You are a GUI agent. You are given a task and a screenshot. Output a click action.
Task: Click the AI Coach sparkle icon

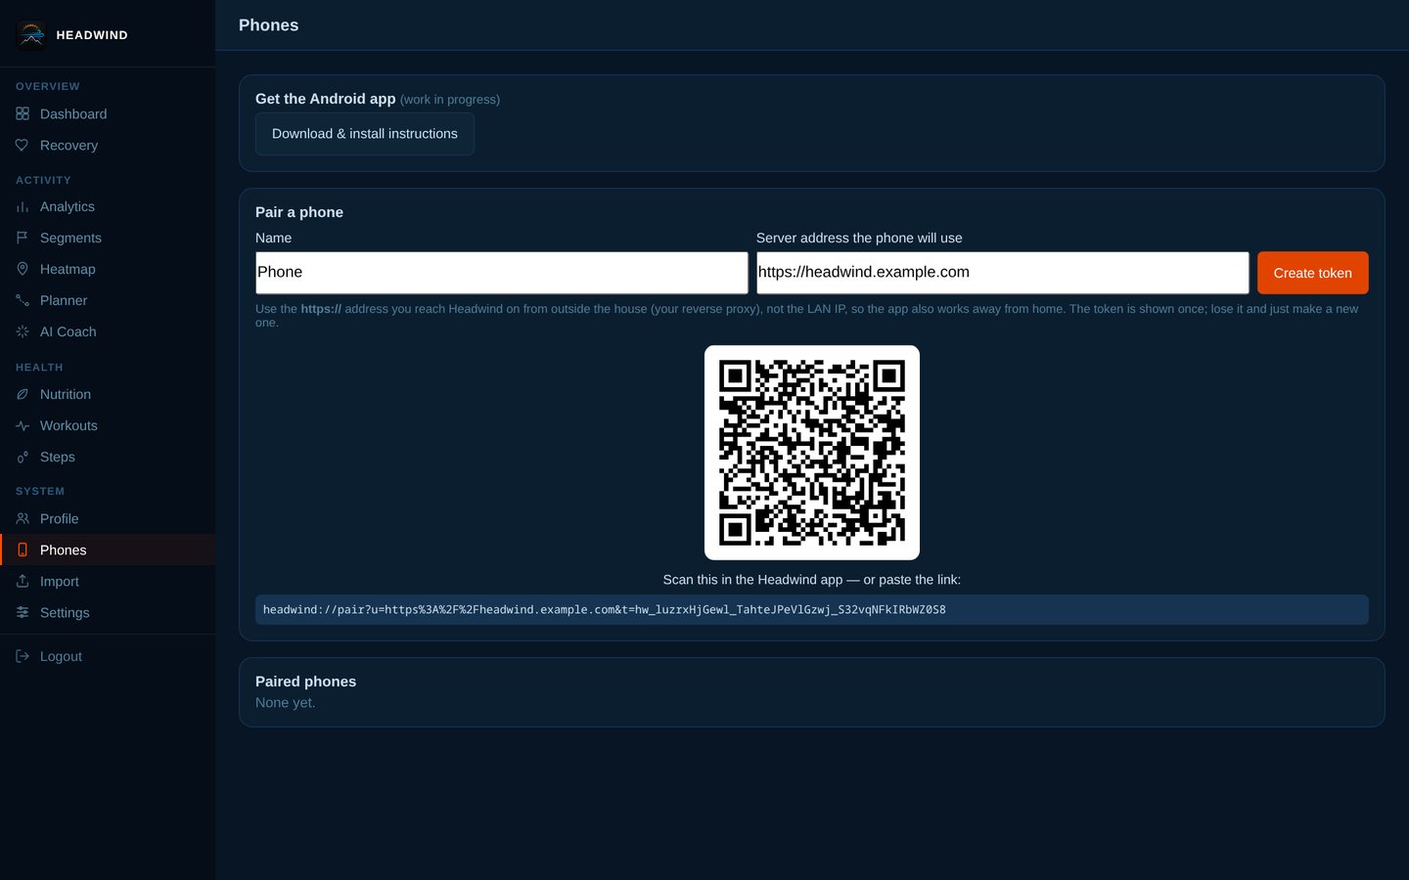[23, 331]
